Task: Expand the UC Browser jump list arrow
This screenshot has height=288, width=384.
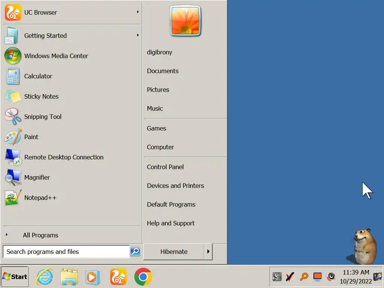Action: pos(138,12)
